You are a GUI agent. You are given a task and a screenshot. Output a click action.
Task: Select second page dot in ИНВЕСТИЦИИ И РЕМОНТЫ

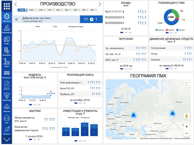(80, 141)
